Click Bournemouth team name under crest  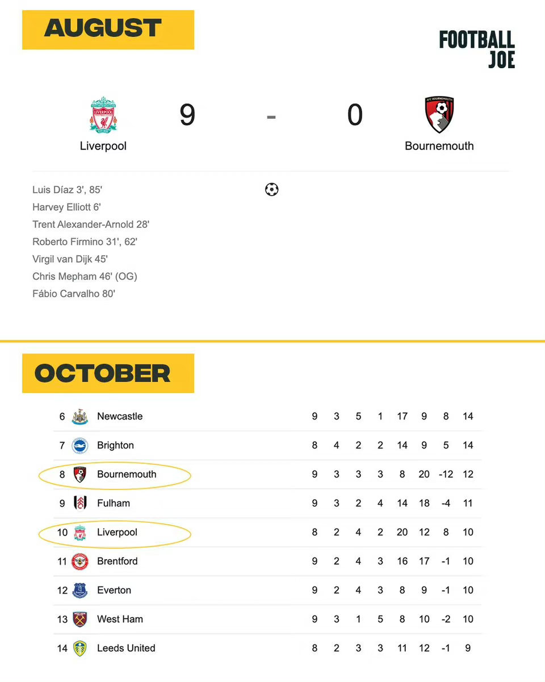[x=439, y=146]
